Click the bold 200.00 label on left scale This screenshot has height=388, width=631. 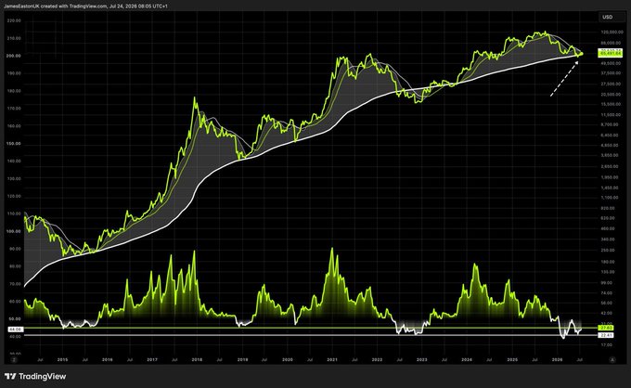point(14,56)
